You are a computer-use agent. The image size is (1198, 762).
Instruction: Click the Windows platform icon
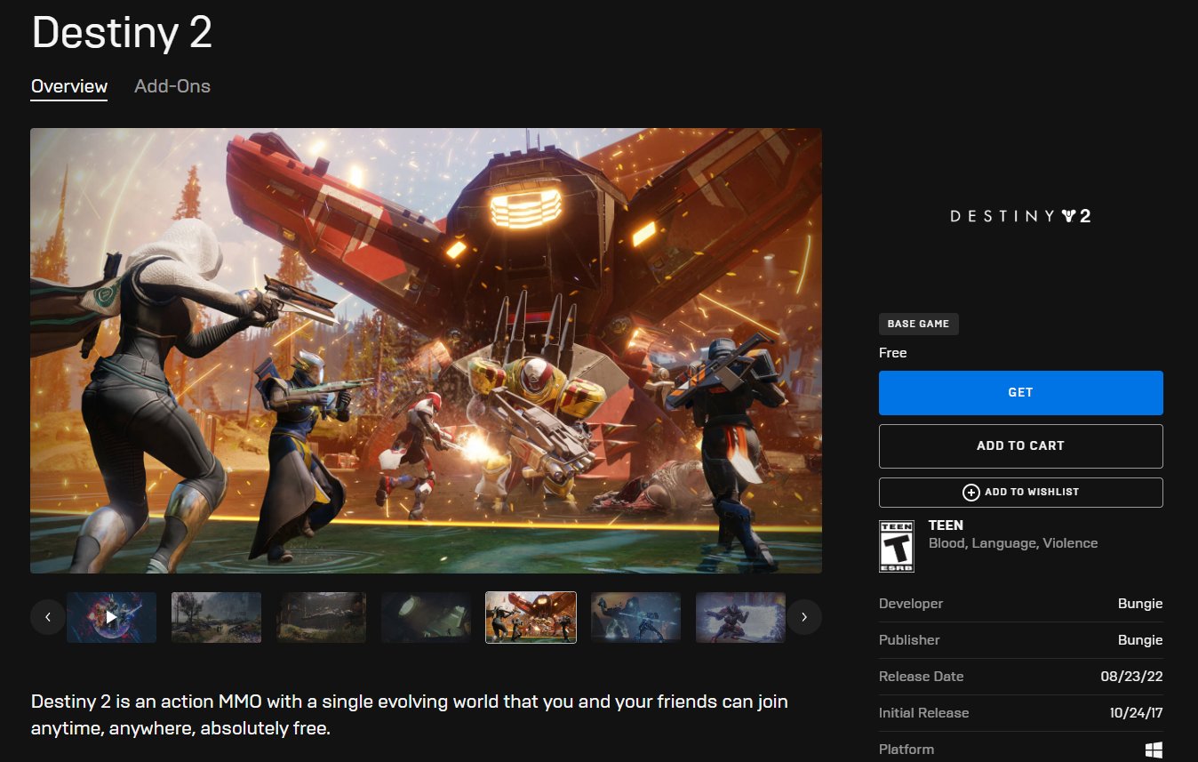point(1154,750)
